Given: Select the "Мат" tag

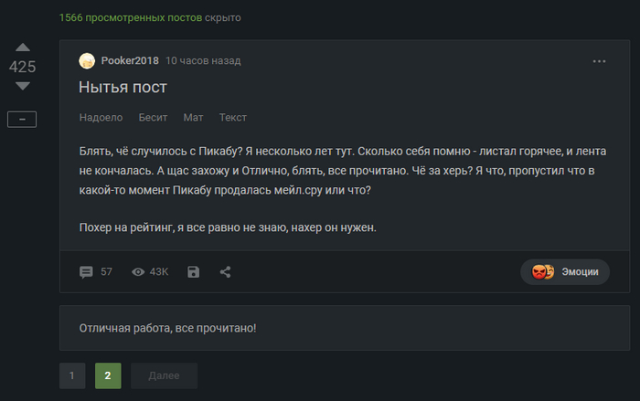Looking at the screenshot, I should click(x=193, y=118).
